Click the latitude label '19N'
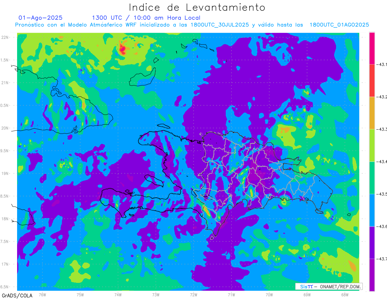 coord(5,174)
